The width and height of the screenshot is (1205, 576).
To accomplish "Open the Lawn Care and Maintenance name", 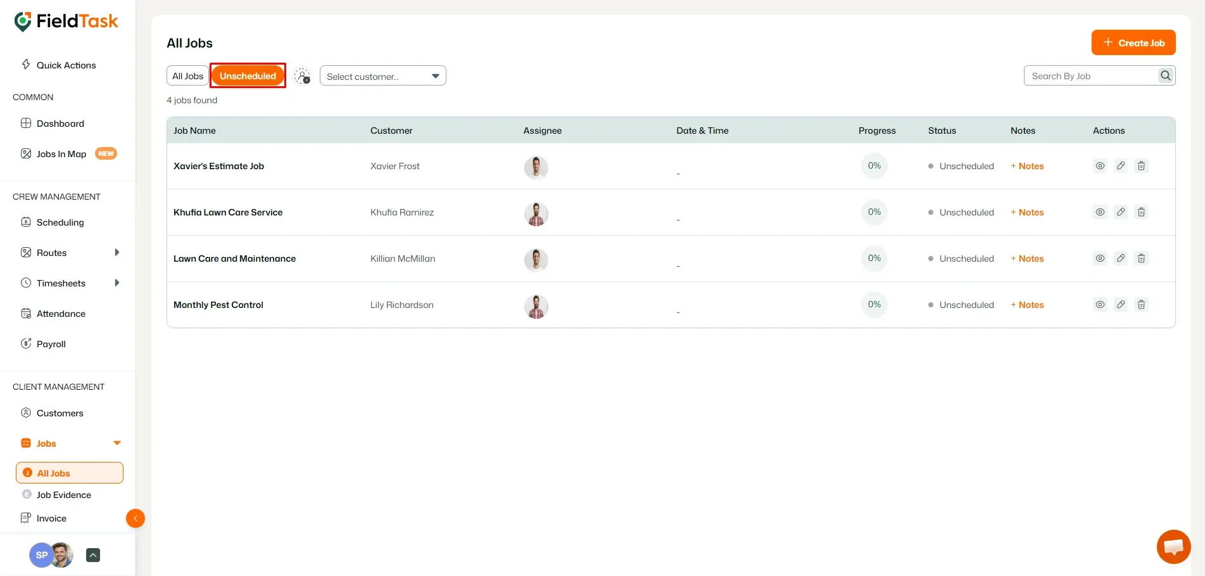I will (x=234, y=259).
